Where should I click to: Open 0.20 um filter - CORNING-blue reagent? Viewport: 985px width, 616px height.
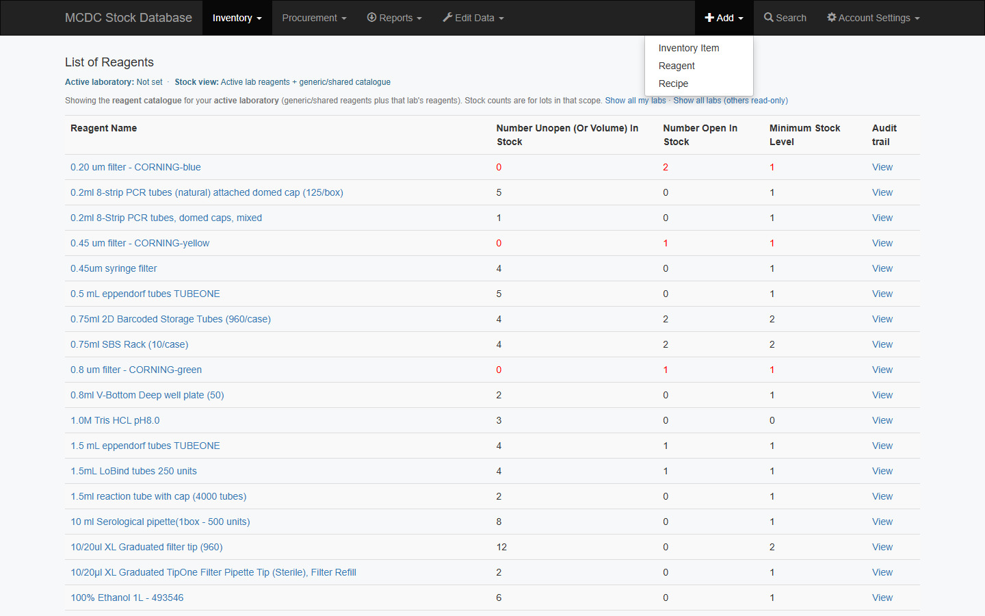[135, 167]
